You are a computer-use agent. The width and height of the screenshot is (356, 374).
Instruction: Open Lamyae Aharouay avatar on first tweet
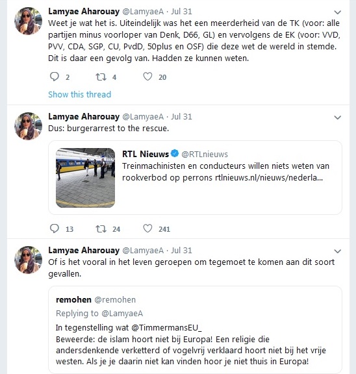click(28, 21)
